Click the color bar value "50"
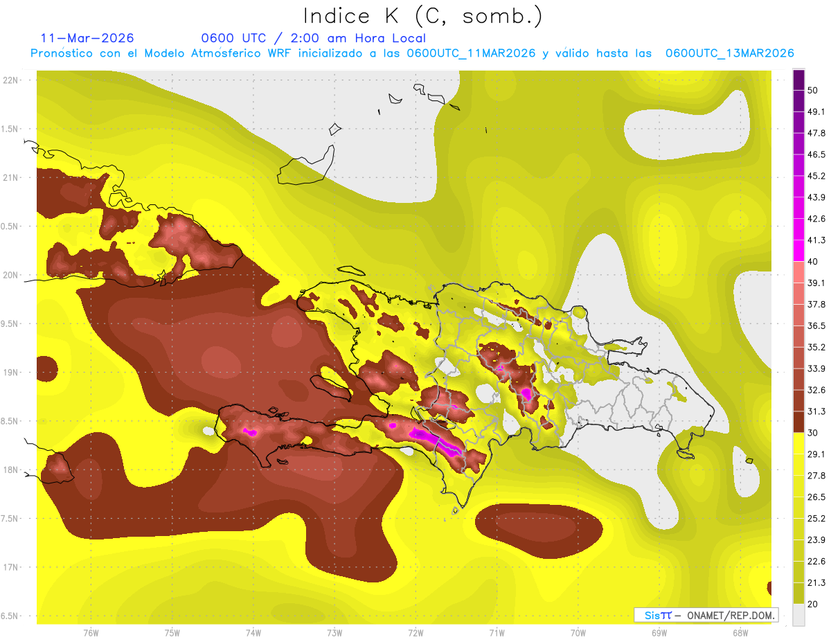Screen dimensions: 831x642 (814, 91)
